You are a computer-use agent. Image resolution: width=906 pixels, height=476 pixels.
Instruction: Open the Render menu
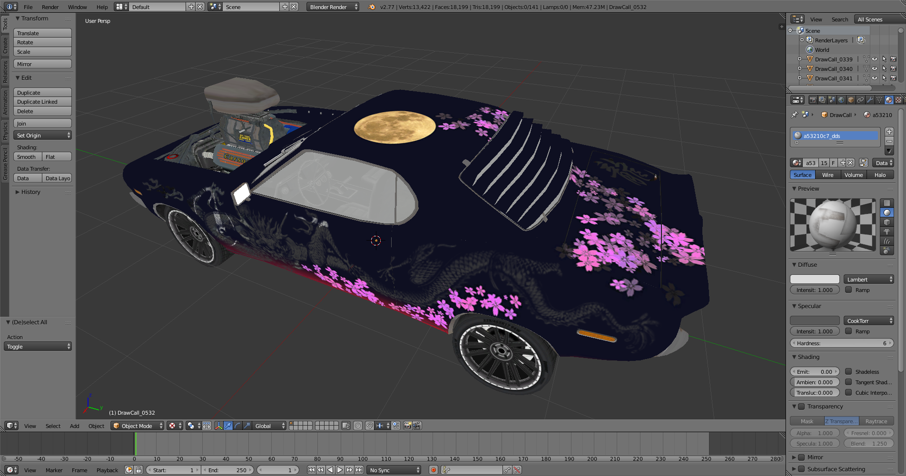coord(50,7)
